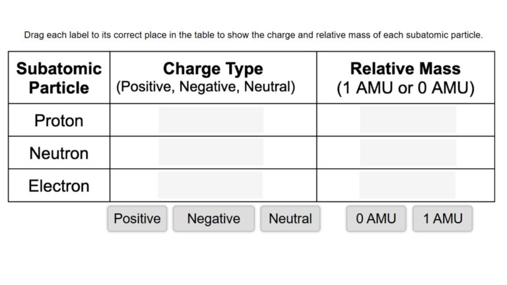Click the 1 AMU label
The width and height of the screenshot is (507, 285).
(442, 219)
